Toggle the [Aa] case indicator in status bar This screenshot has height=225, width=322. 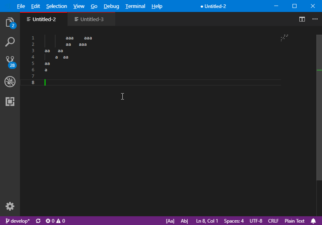point(170,221)
